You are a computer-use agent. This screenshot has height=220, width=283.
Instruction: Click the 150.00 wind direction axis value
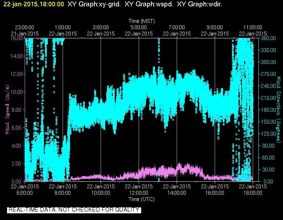pos(268,122)
